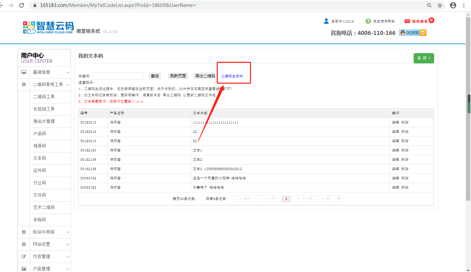Click the 导出二维码 button

coord(205,76)
